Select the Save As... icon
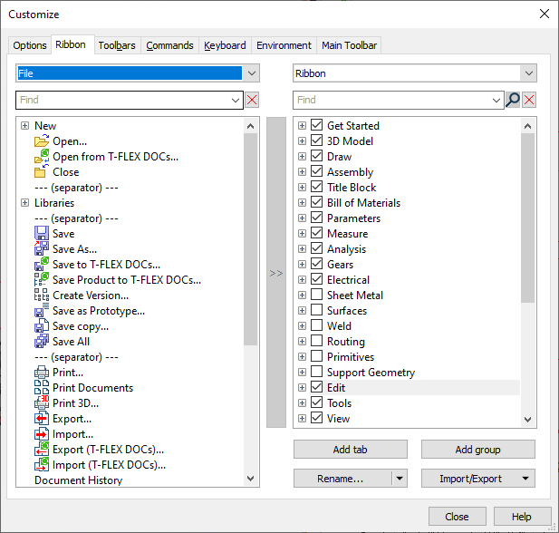Viewport: 559px width, 533px height. [x=42, y=249]
